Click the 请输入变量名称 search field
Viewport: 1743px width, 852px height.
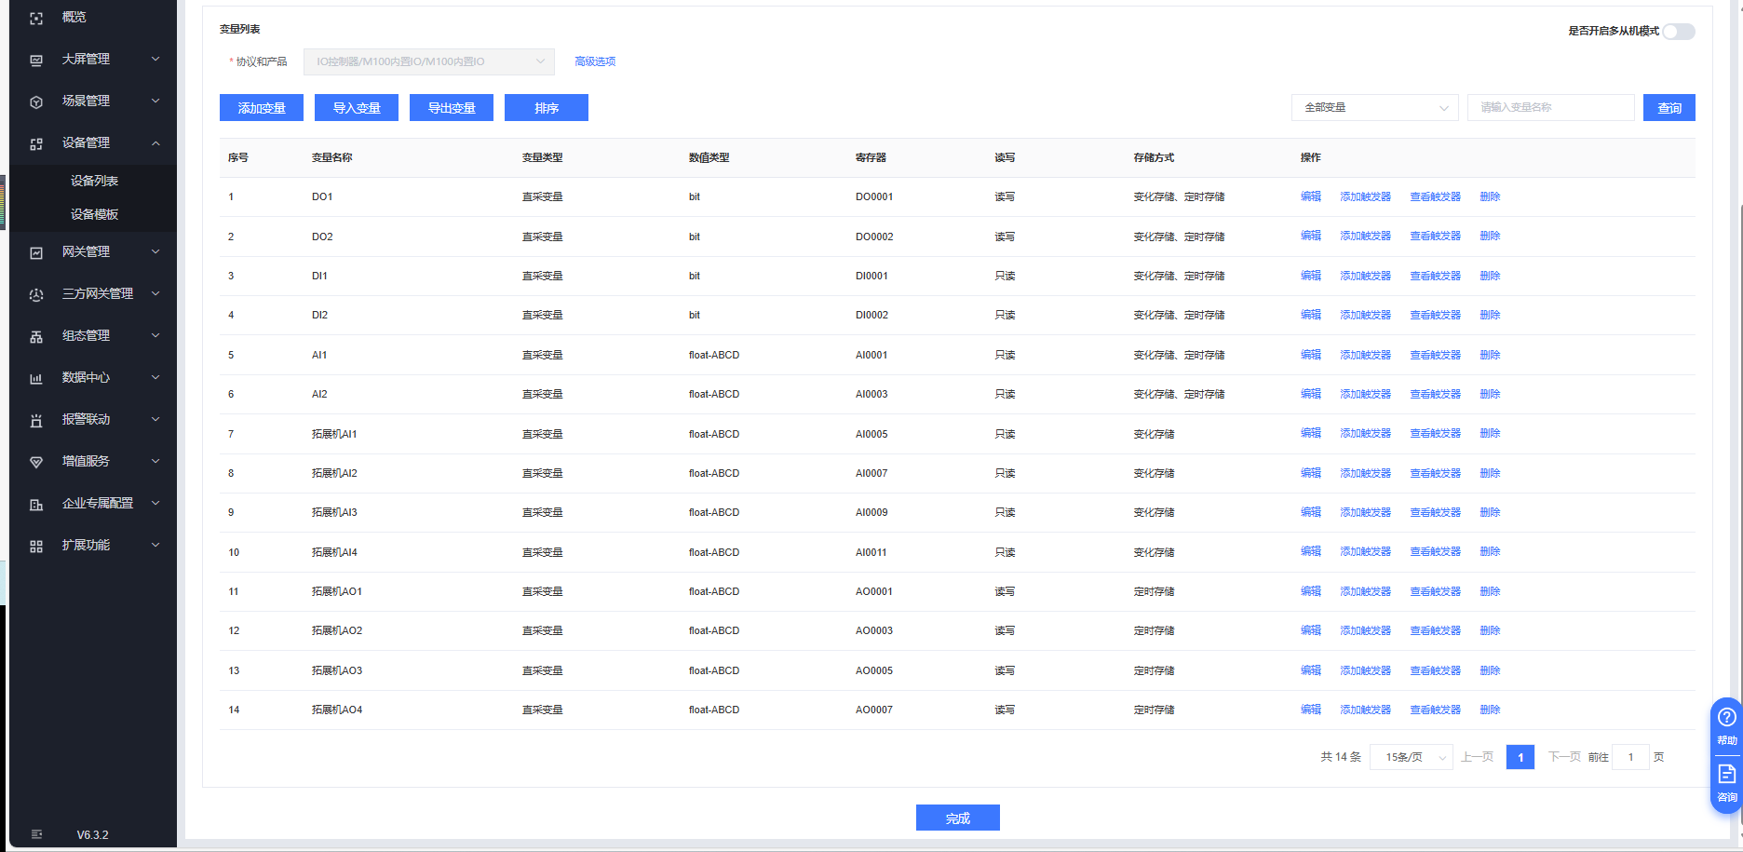[x=1550, y=108]
